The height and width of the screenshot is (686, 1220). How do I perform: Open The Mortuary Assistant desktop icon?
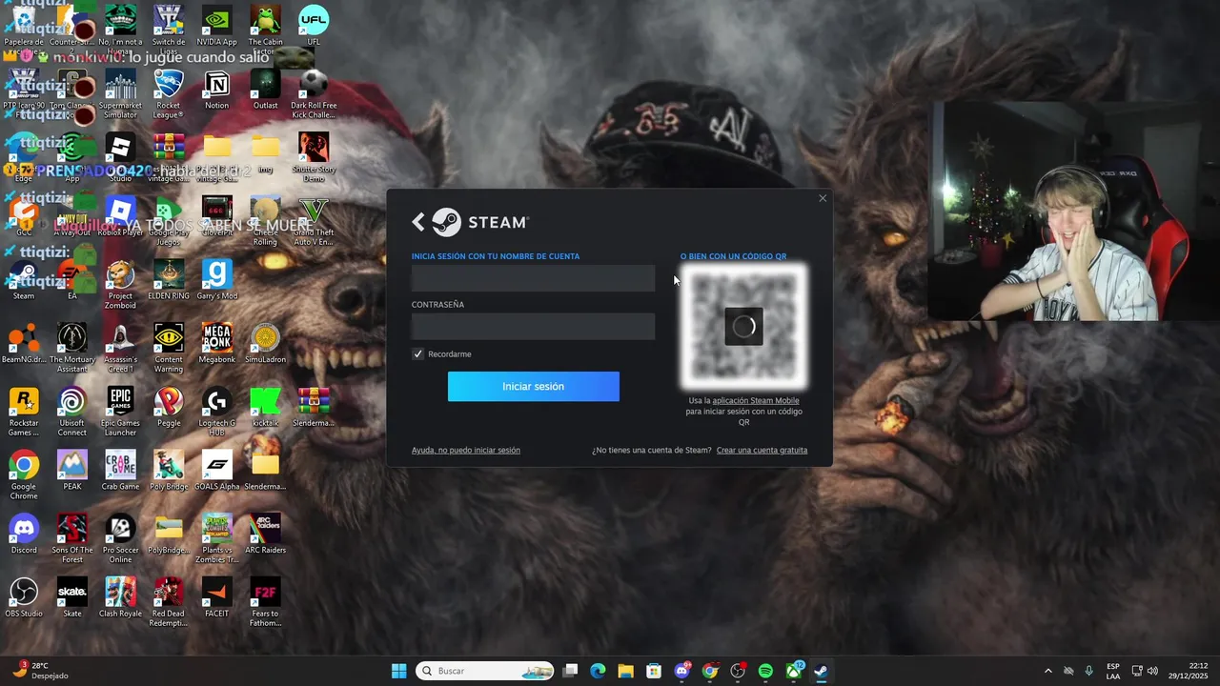71,348
